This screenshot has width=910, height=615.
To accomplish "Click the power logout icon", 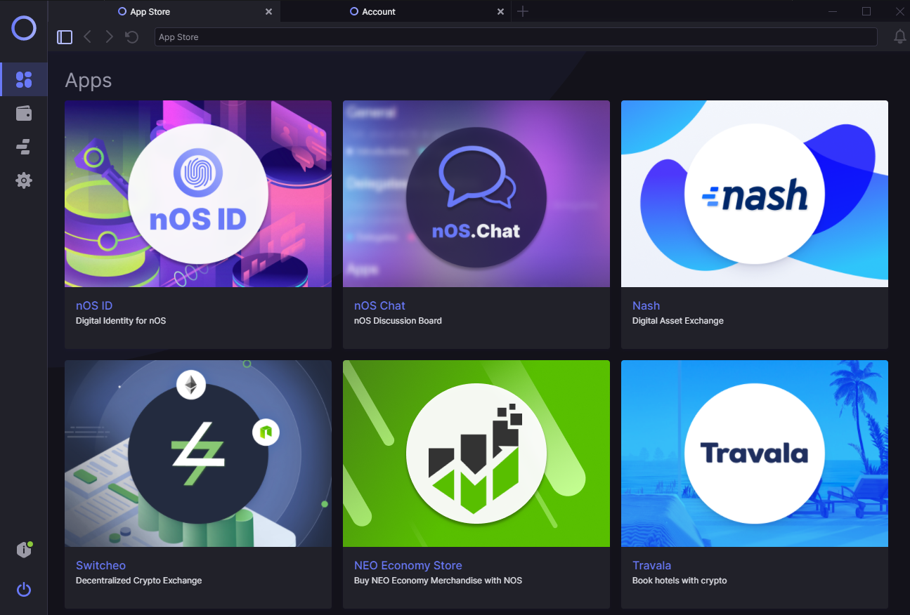I will pyautogui.click(x=24, y=589).
